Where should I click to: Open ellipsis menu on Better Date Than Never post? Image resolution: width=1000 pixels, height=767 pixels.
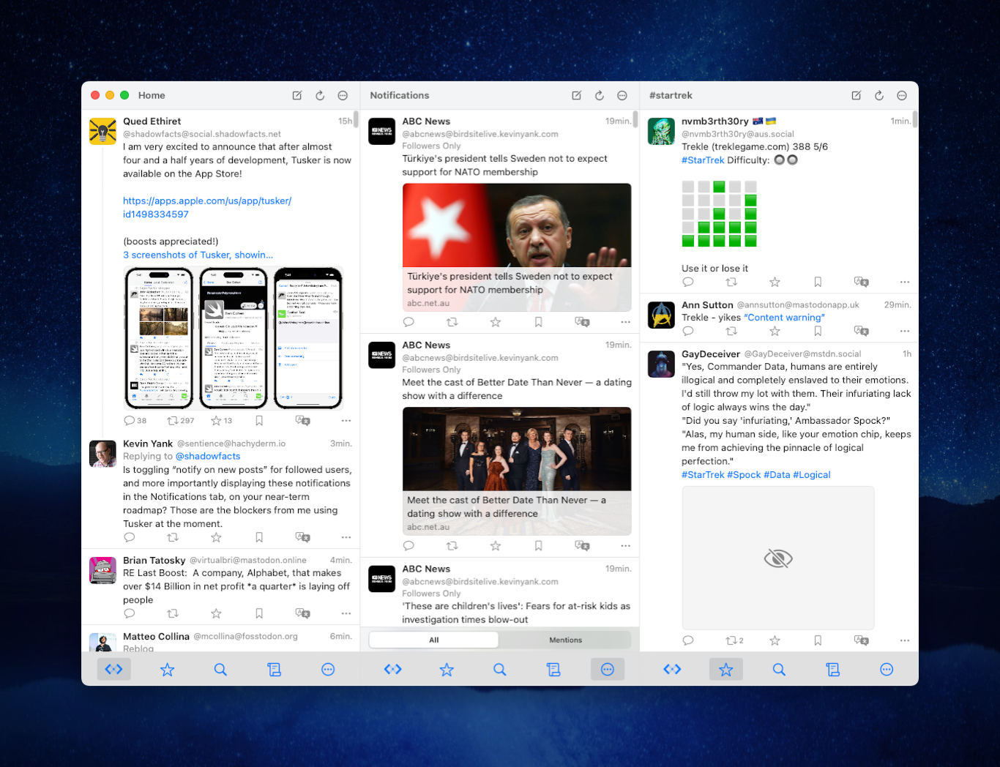625,546
